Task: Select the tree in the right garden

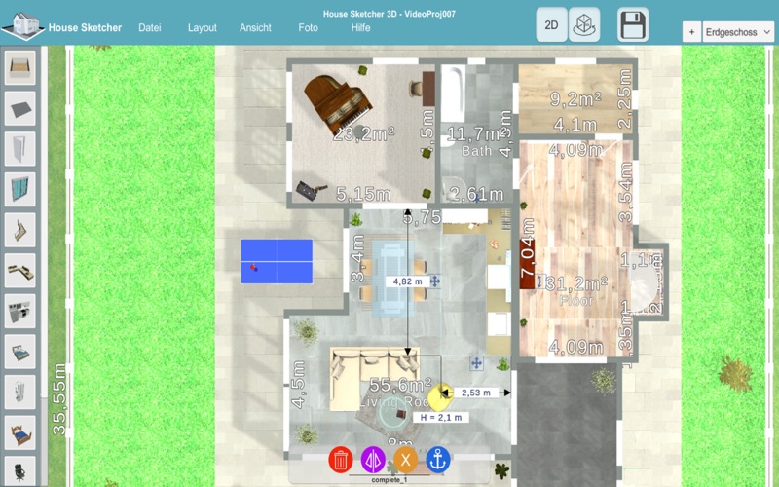Action: (735, 374)
